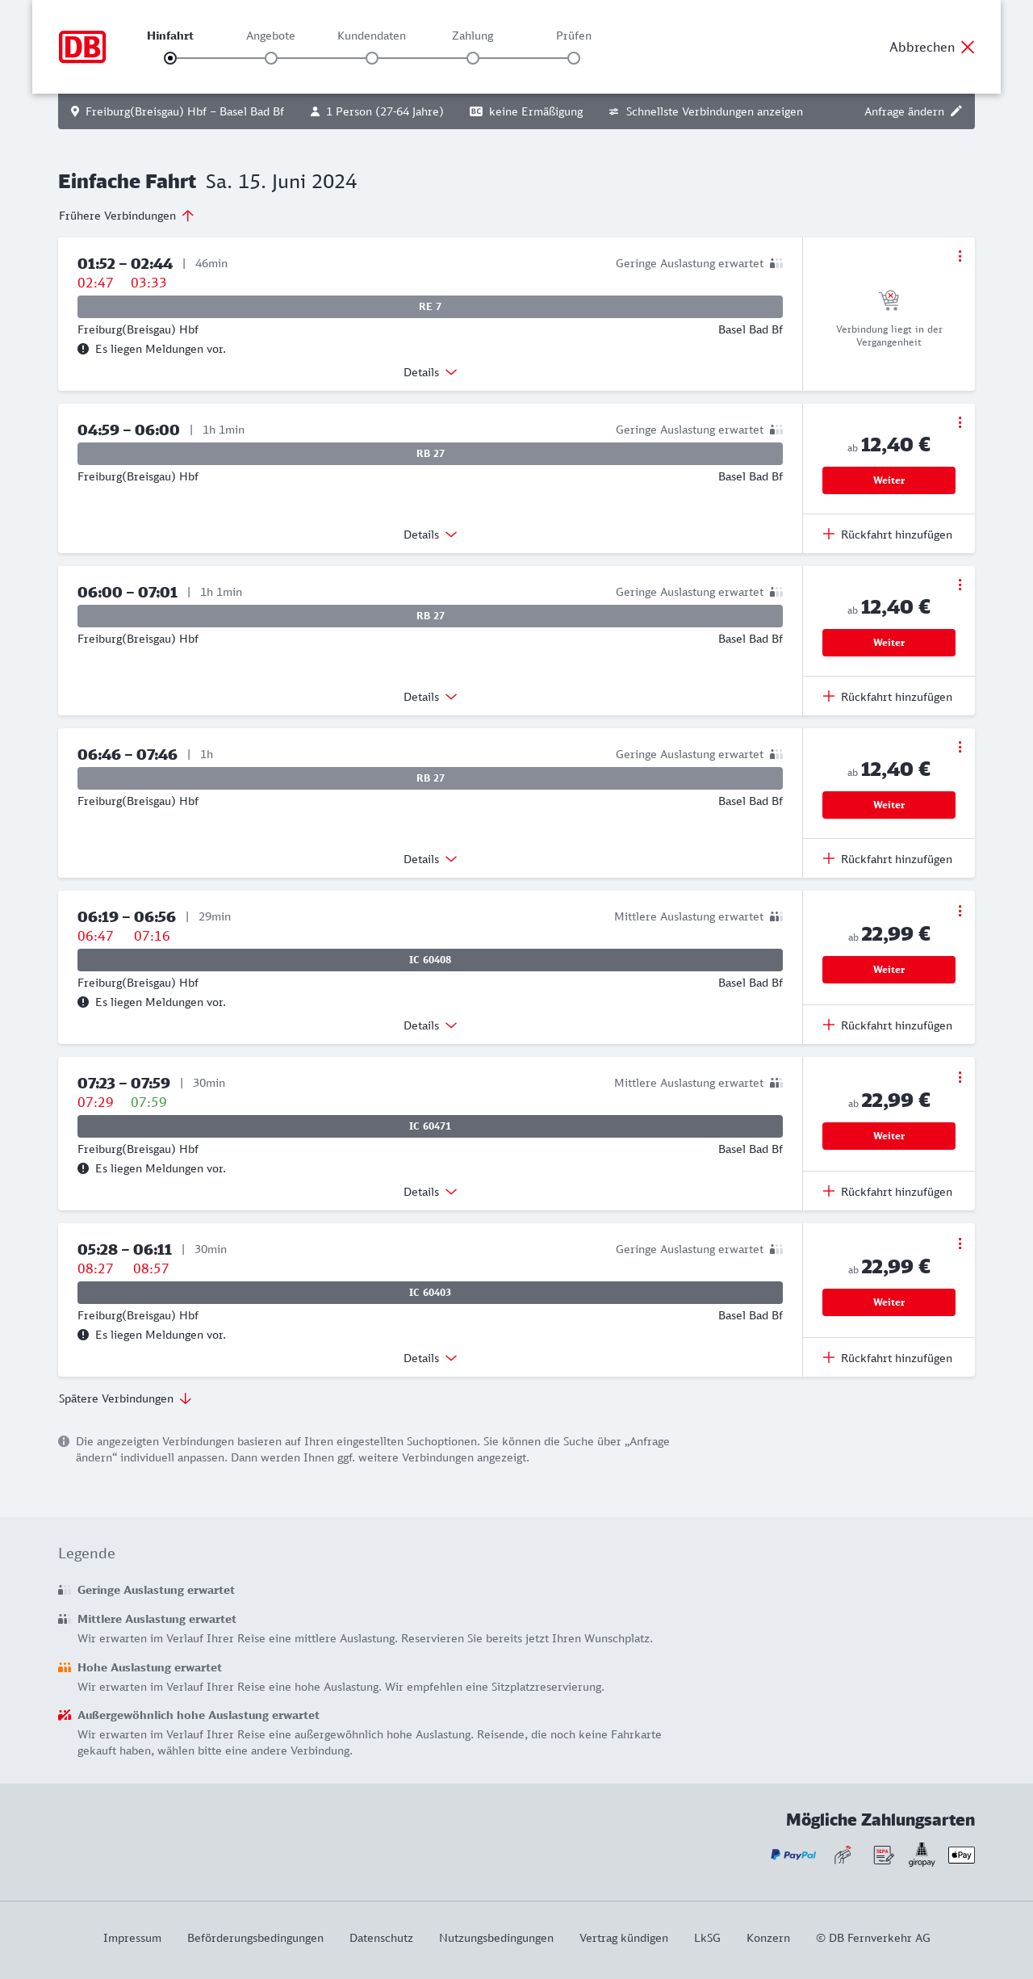Image resolution: width=1033 pixels, height=1979 pixels.
Task: Click plus icon to add return for 06:00 trip
Action: coord(829,696)
